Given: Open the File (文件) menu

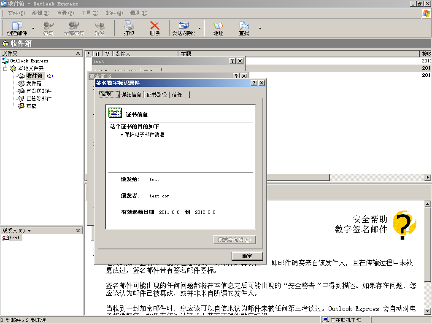Looking at the screenshot, I should point(16,13).
